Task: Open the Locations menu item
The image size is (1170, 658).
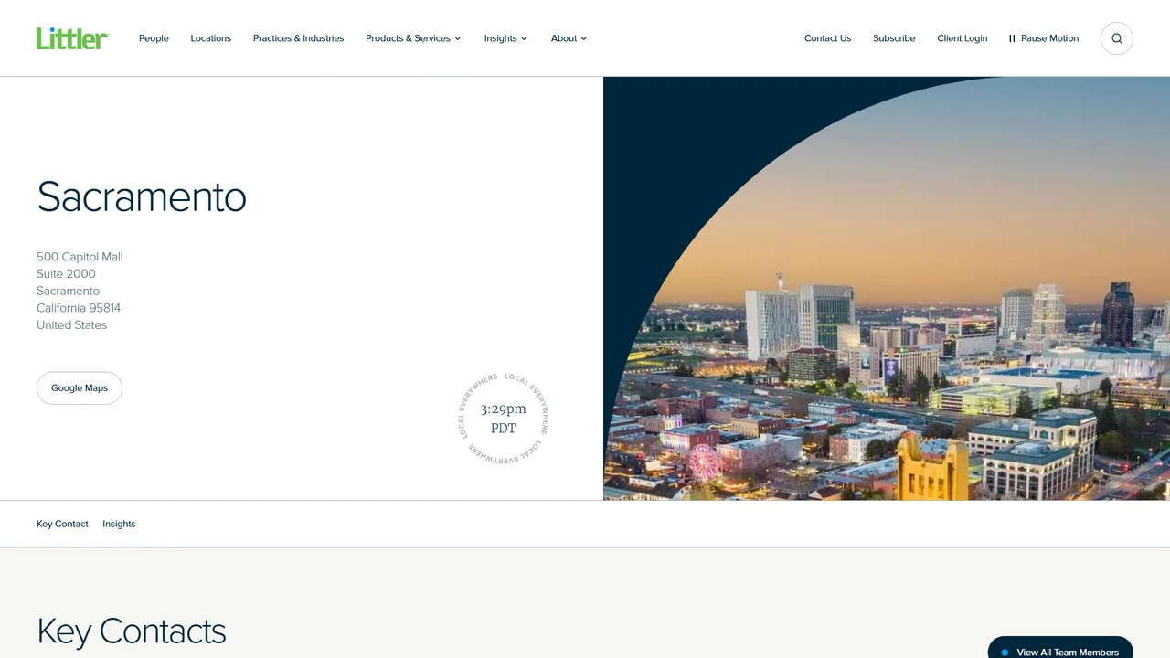Action: click(x=210, y=38)
